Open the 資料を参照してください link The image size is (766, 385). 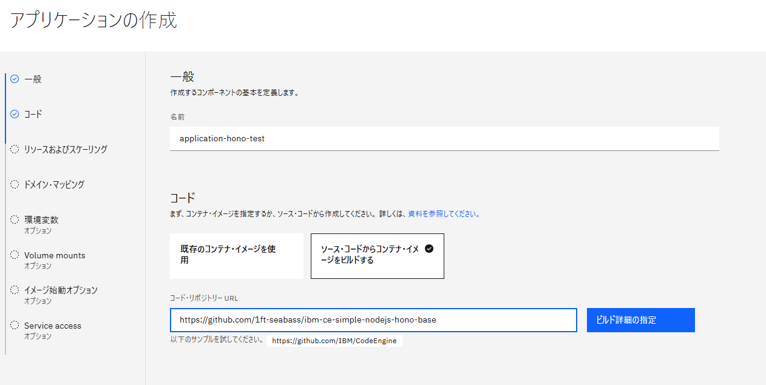coord(443,214)
